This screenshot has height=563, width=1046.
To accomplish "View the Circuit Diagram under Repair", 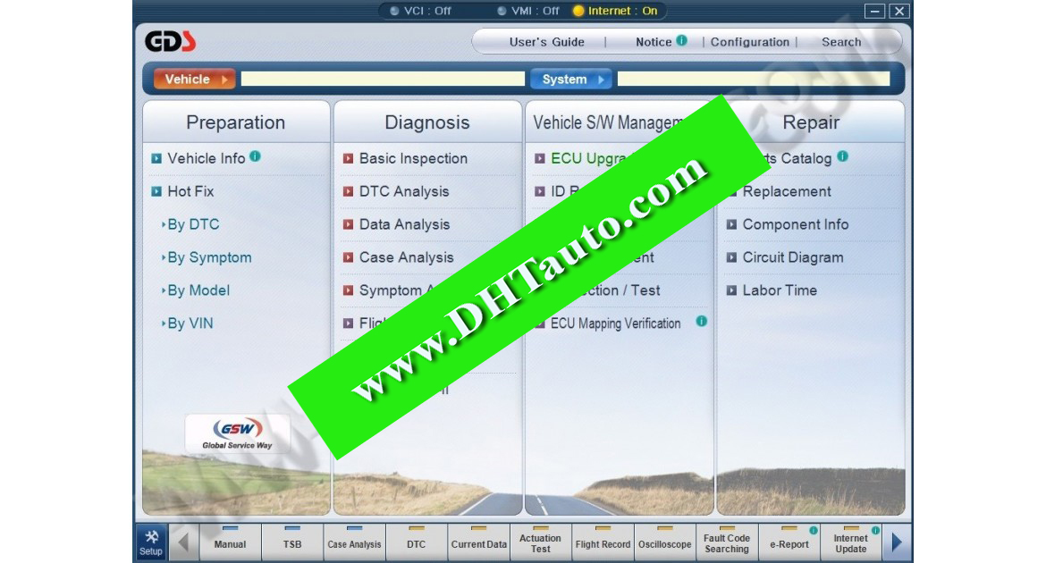I will (x=794, y=257).
